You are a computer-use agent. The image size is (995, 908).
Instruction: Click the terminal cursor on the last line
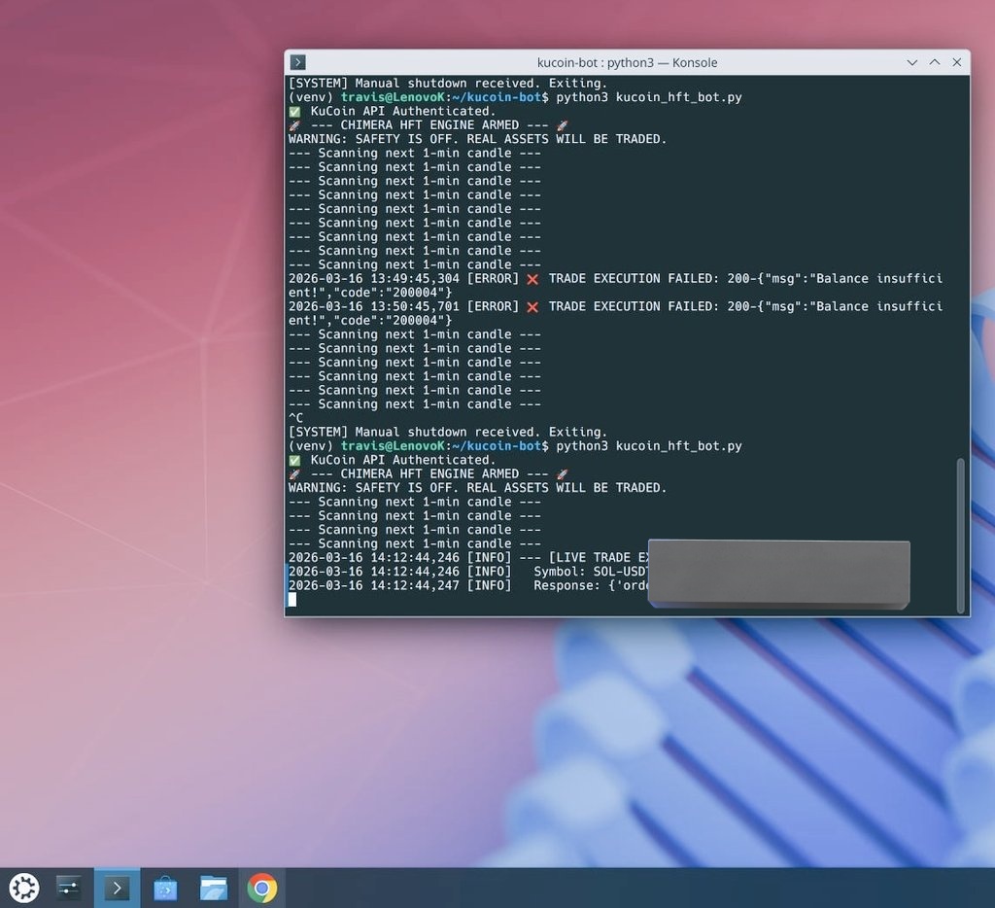[292, 599]
